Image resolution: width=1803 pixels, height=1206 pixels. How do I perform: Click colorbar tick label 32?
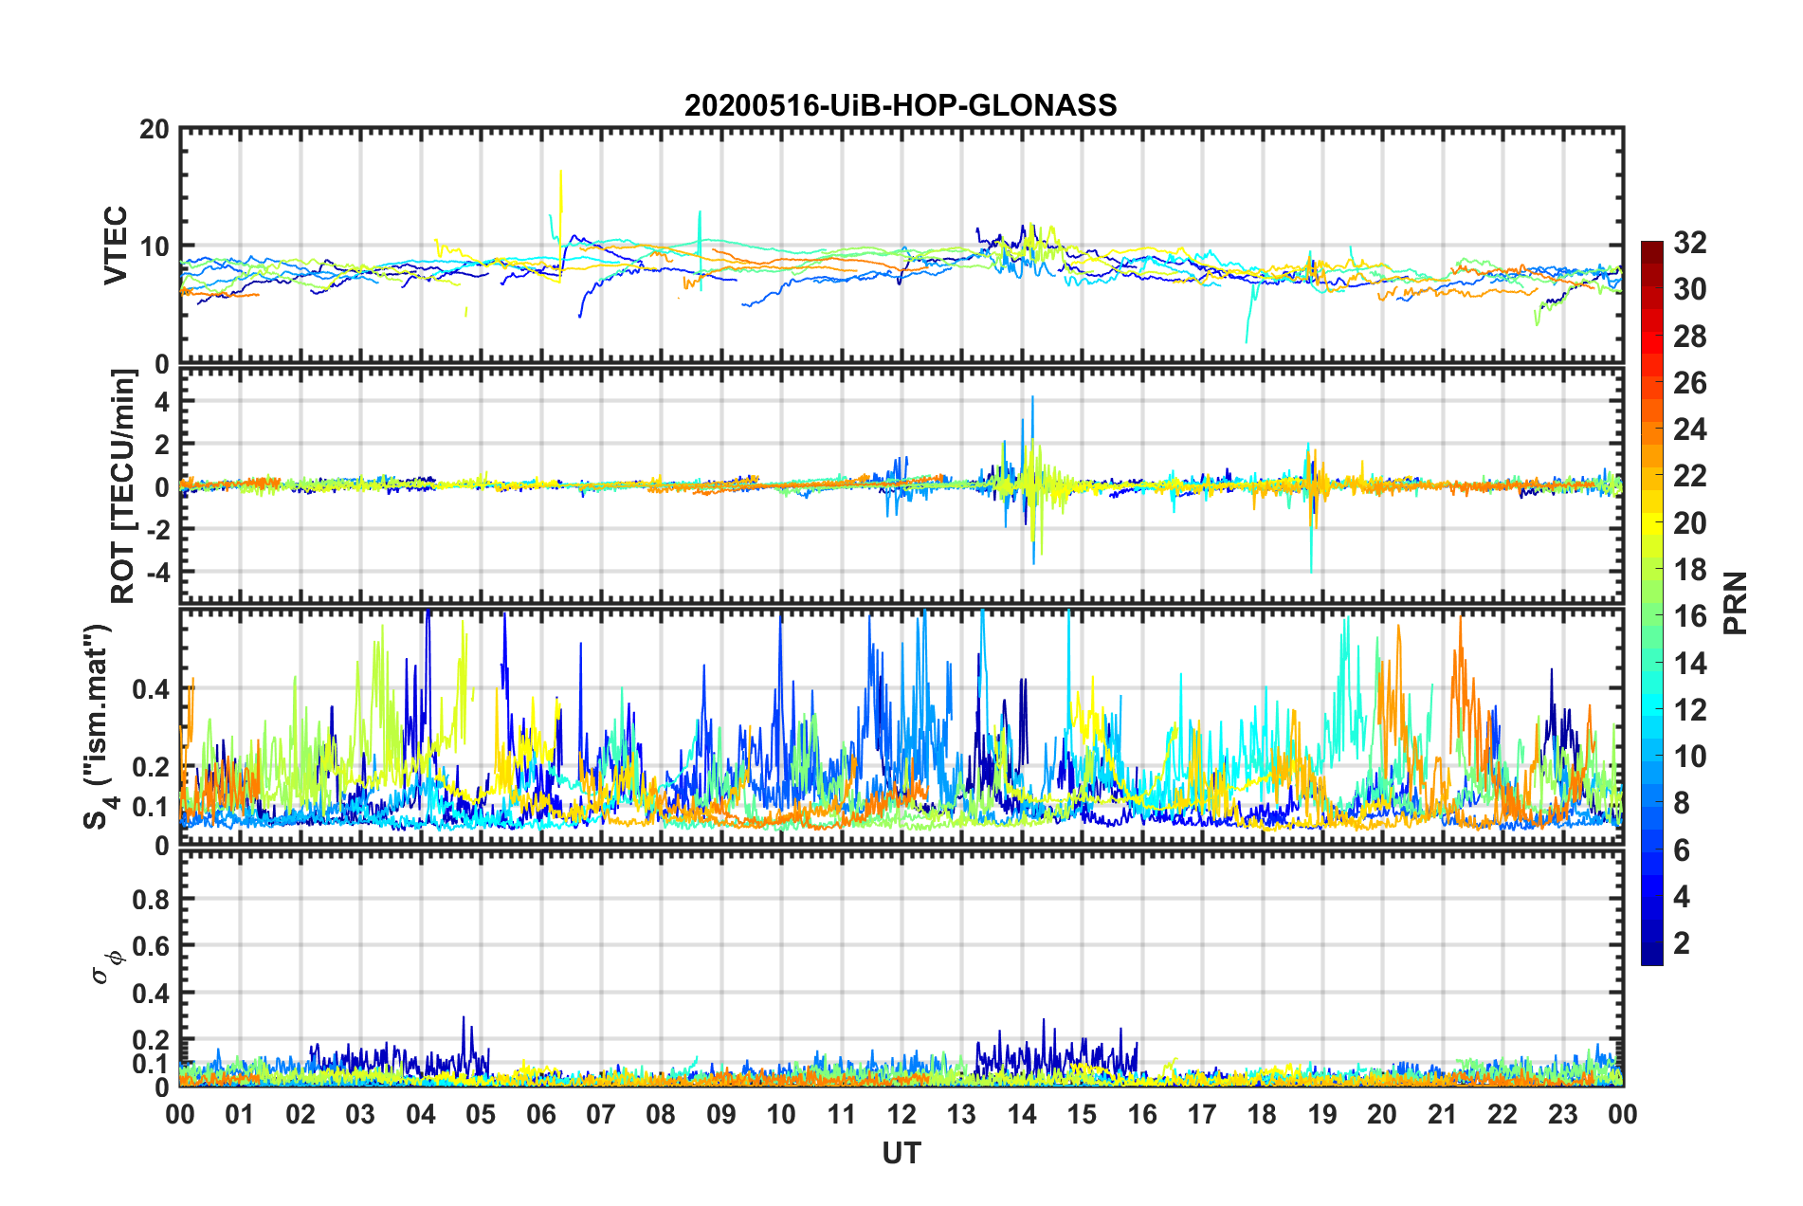(1689, 243)
